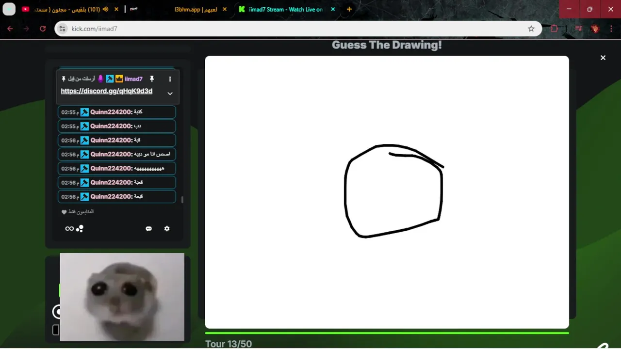
Task: Click Quinn224200 message reading قبعة
Action: 117,196
